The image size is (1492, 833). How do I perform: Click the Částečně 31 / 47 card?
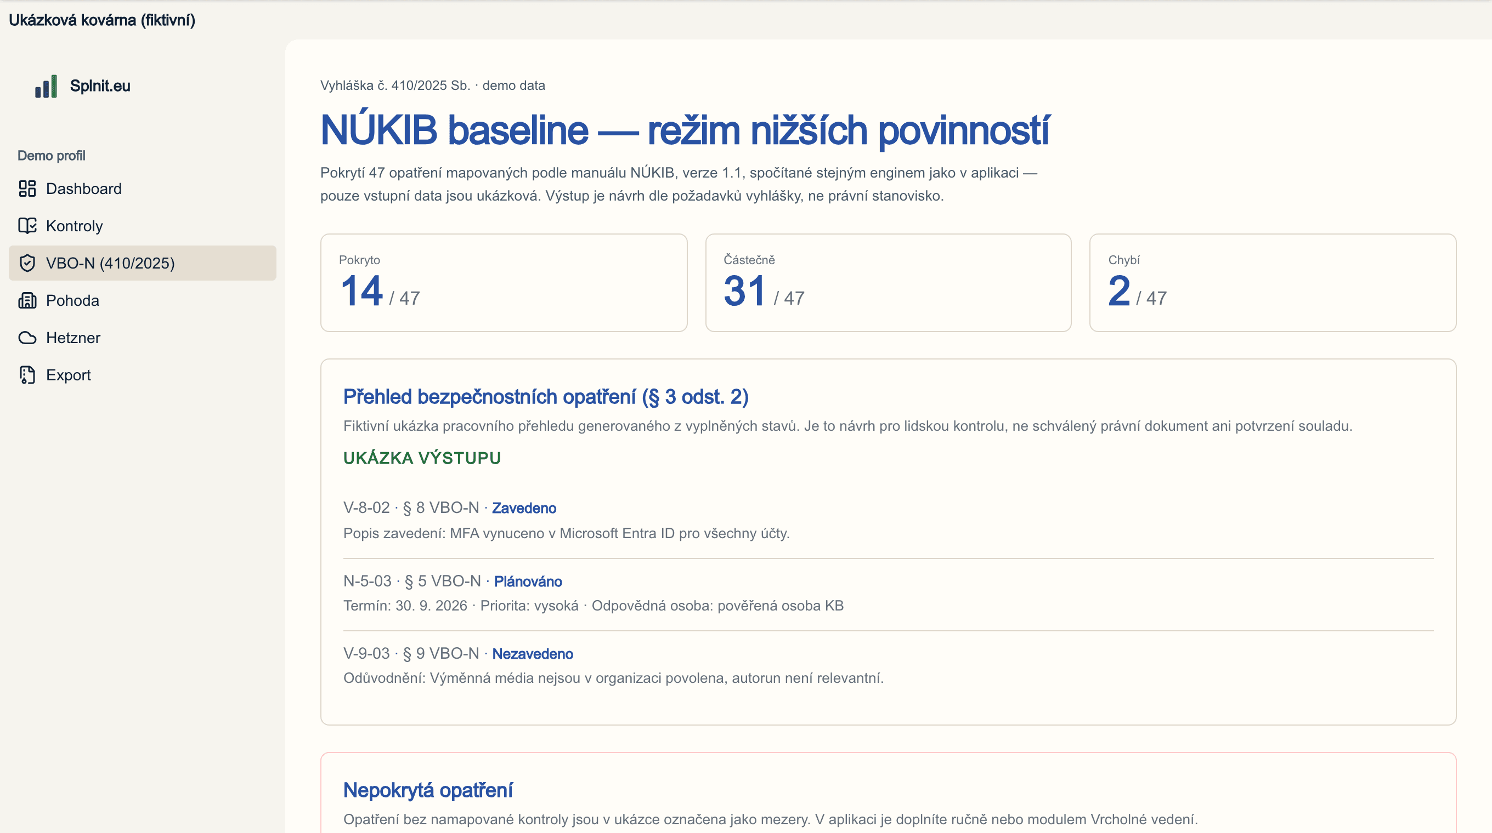[889, 283]
